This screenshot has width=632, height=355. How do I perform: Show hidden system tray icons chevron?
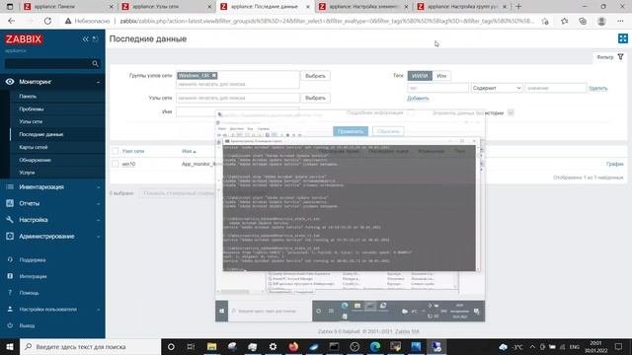532,346
